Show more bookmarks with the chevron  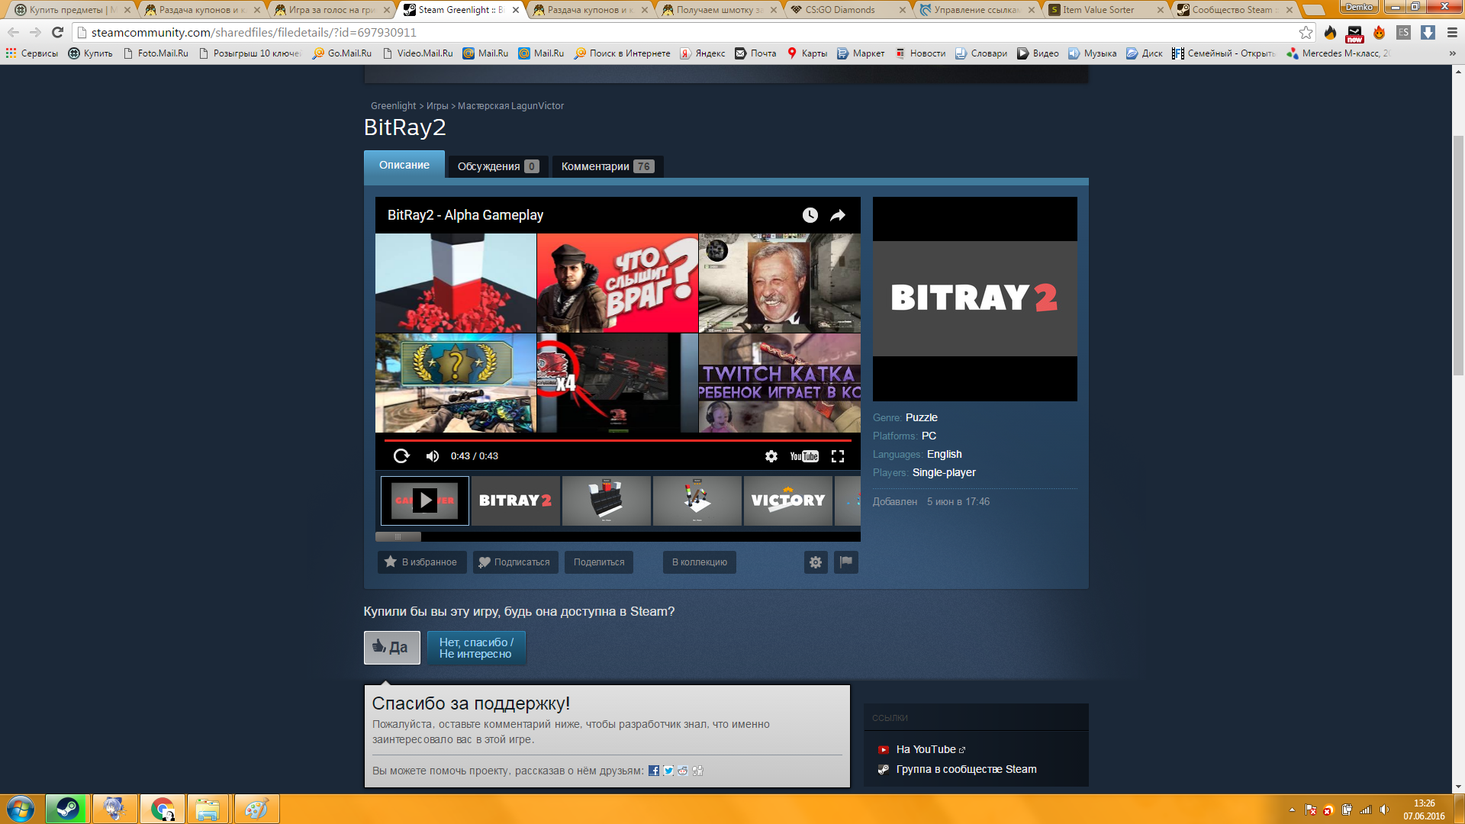pos(1452,53)
